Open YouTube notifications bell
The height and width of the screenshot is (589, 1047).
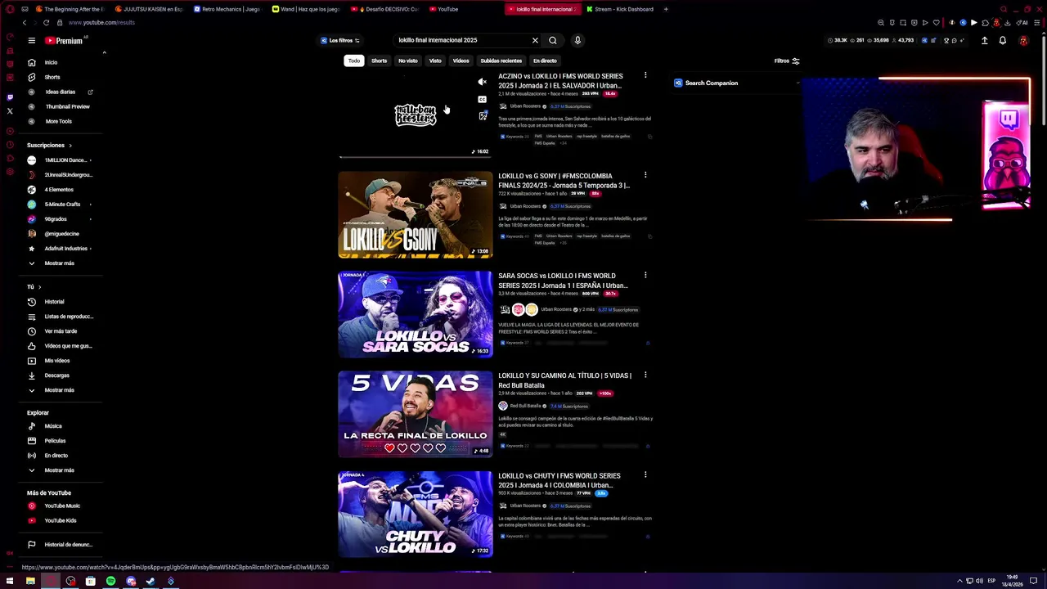pos(1003,40)
